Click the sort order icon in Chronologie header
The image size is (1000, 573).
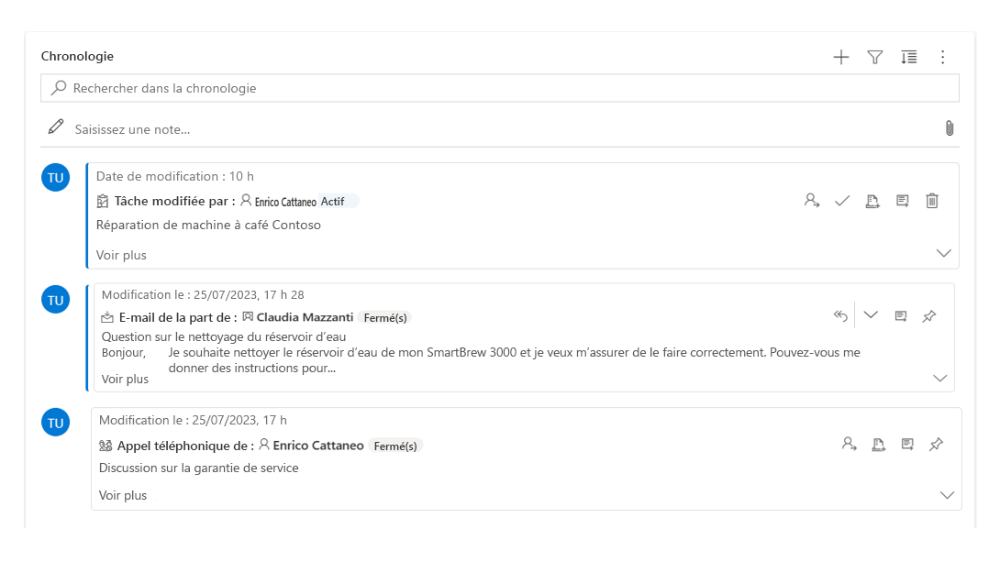[909, 58]
